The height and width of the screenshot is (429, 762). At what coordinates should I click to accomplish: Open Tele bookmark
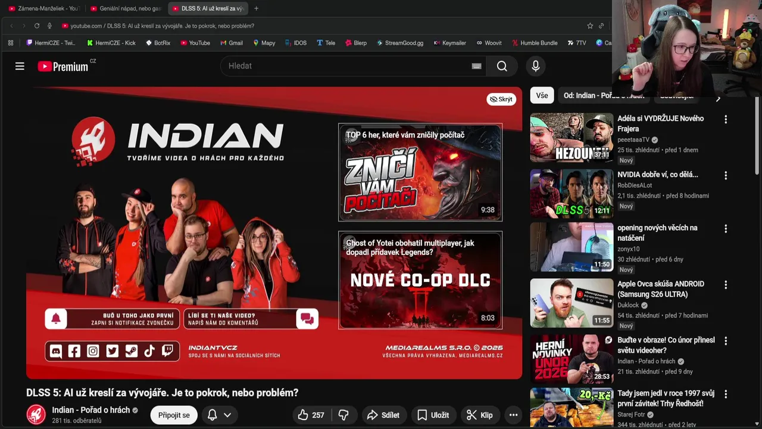[x=326, y=43]
